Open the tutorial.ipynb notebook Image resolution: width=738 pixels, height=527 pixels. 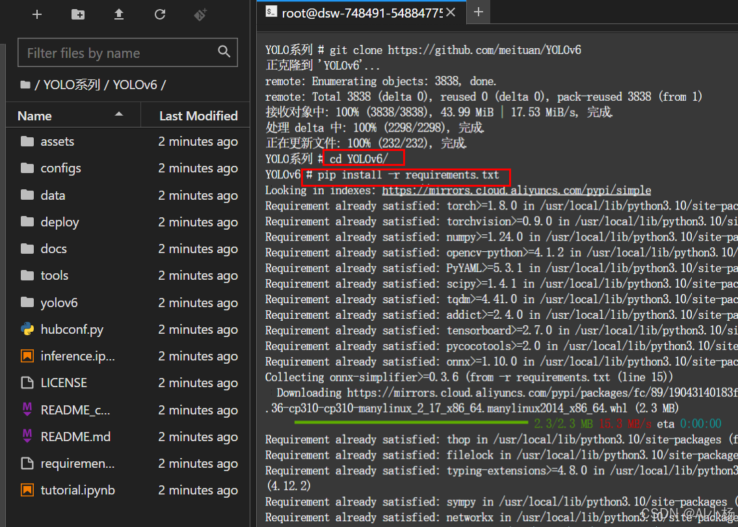click(77, 490)
